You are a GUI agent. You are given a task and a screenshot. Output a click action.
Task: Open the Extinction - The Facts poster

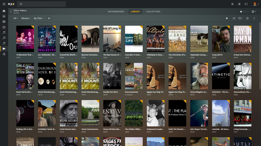pyautogui.click(x=221, y=76)
